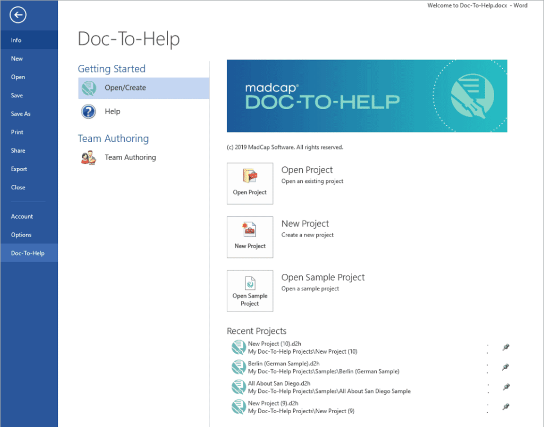Click the blue question mark Help icon
Image resolution: width=544 pixels, height=427 pixels.
(x=89, y=112)
